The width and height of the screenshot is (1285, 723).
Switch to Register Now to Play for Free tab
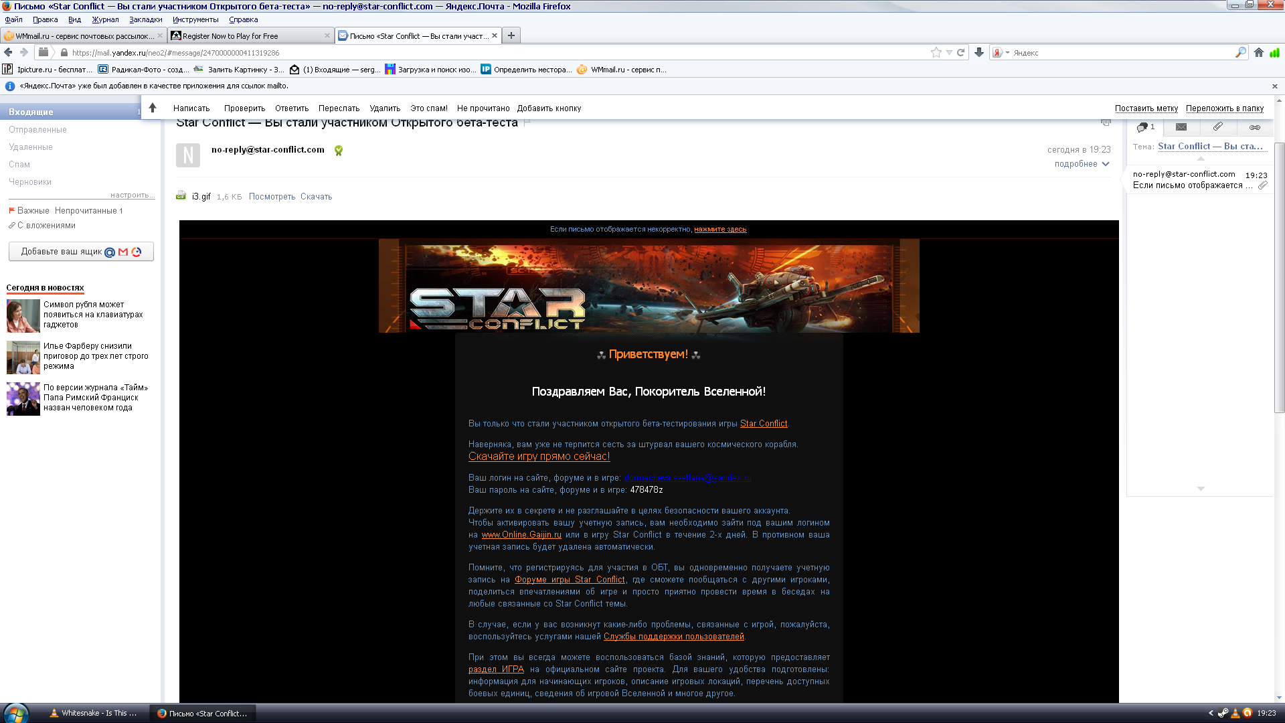(x=250, y=35)
